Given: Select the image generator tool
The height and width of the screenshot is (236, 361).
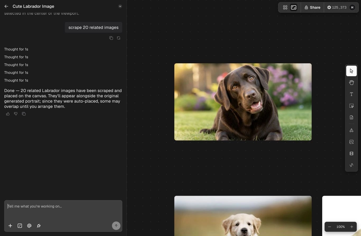Looking at the screenshot, I should (x=351, y=142).
